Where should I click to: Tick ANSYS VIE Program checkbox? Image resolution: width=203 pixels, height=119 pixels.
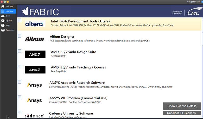[x=20, y=97]
